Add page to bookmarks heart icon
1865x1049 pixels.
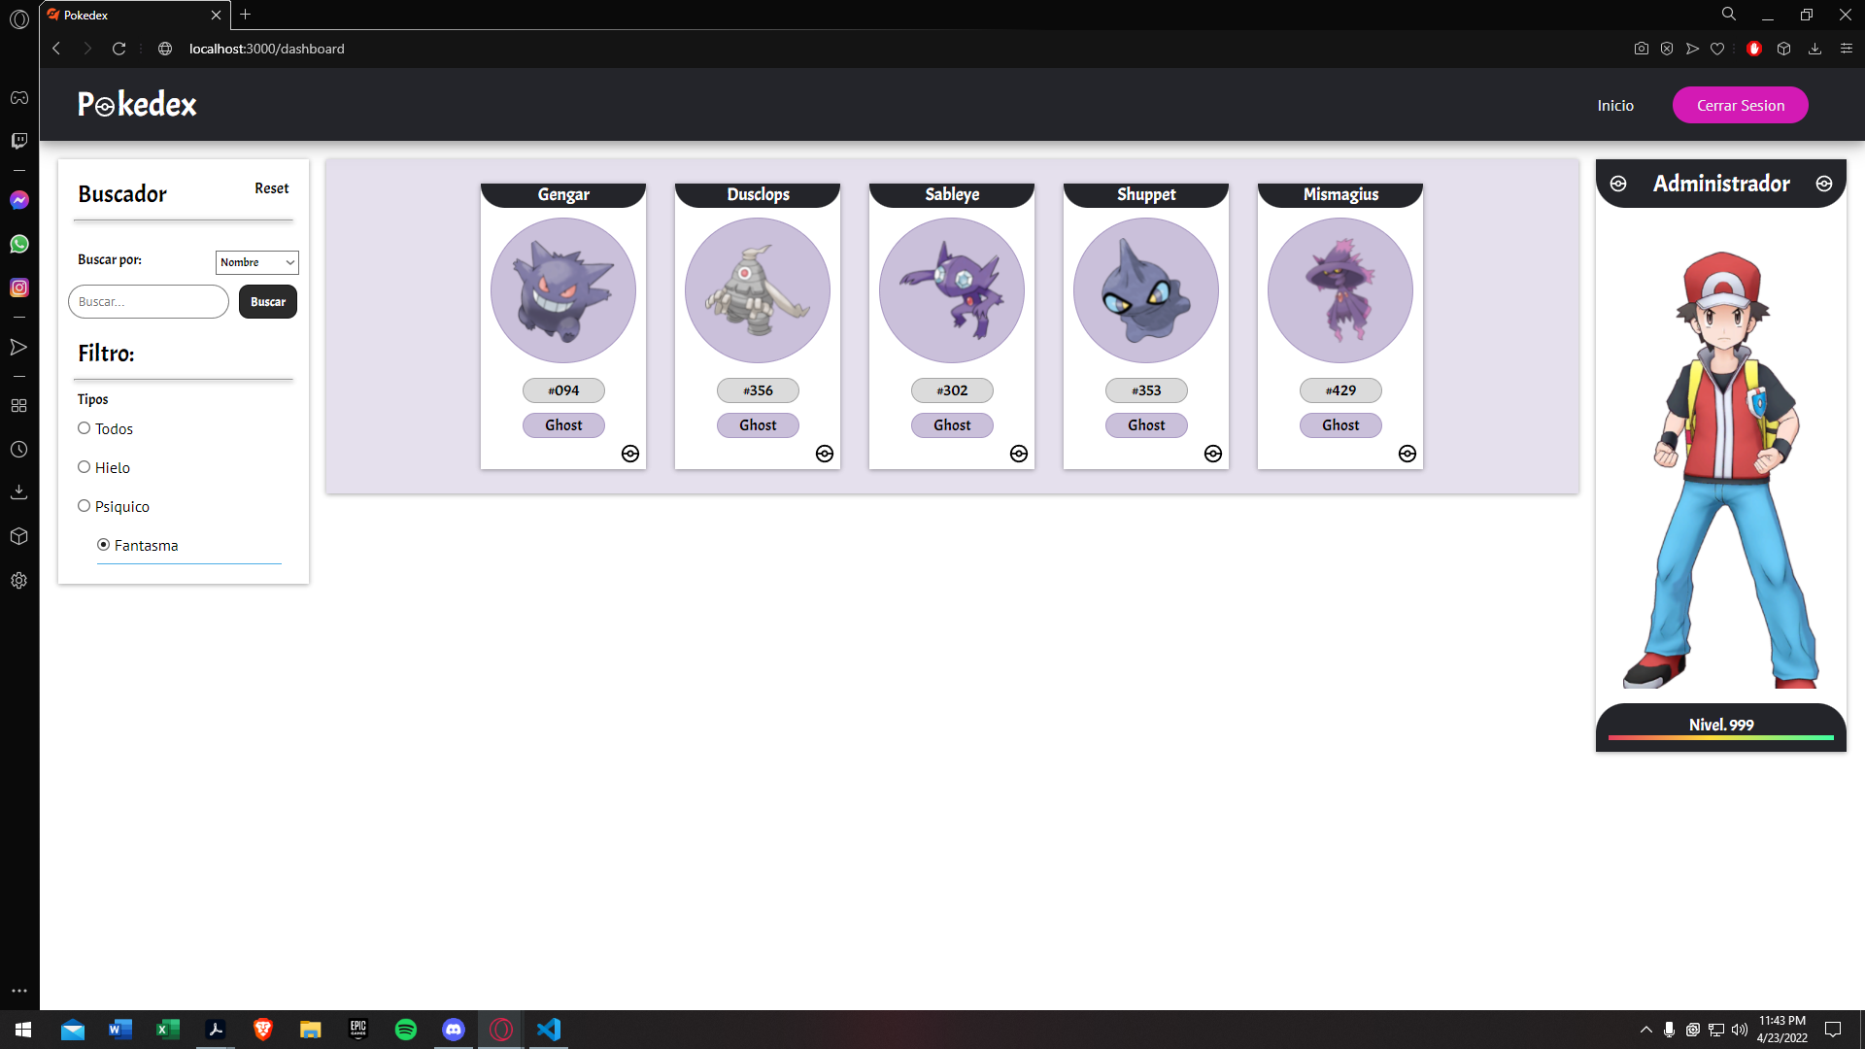pyautogui.click(x=1717, y=49)
